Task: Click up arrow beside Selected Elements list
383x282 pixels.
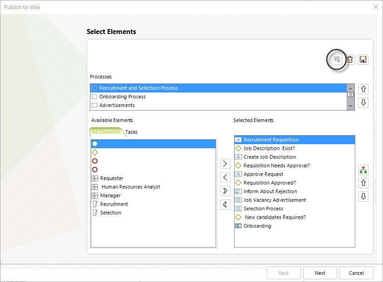Action: pyautogui.click(x=363, y=183)
